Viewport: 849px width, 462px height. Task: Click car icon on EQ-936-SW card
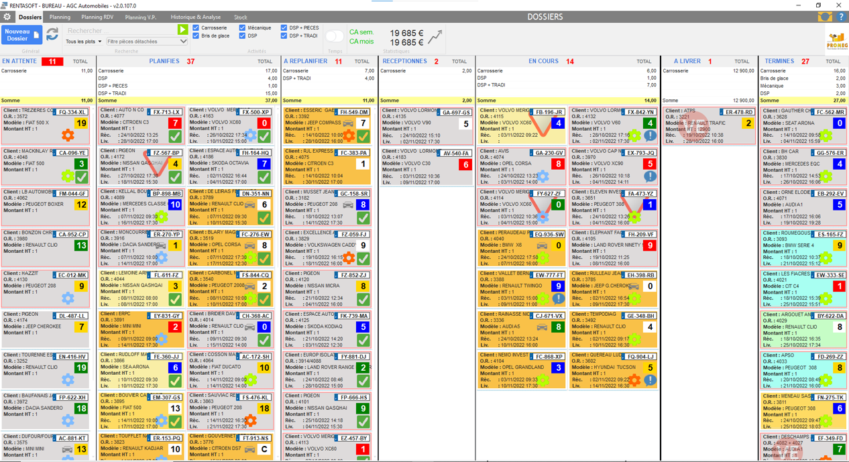point(542,246)
